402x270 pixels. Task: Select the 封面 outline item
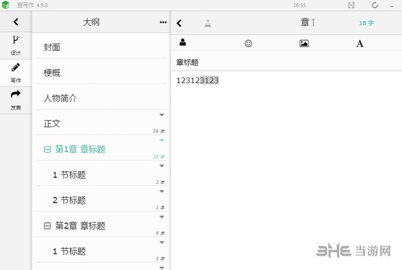(x=101, y=47)
